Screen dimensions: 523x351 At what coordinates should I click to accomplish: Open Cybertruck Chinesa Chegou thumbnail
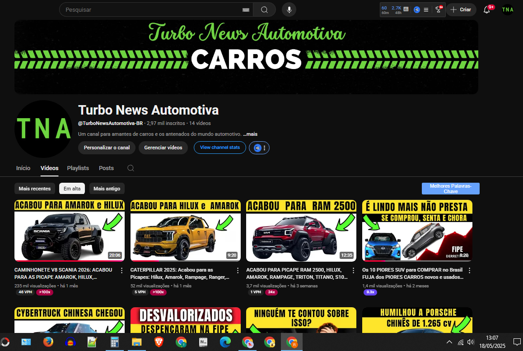pos(70,320)
